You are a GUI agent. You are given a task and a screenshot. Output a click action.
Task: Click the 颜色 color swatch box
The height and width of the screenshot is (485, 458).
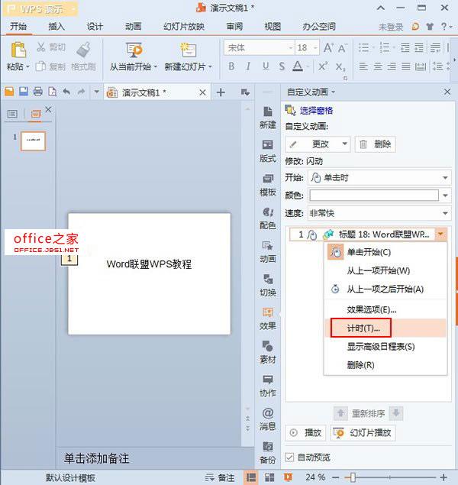(x=374, y=196)
